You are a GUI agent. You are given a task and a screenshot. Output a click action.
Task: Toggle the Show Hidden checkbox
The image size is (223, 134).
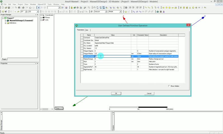click(169, 86)
